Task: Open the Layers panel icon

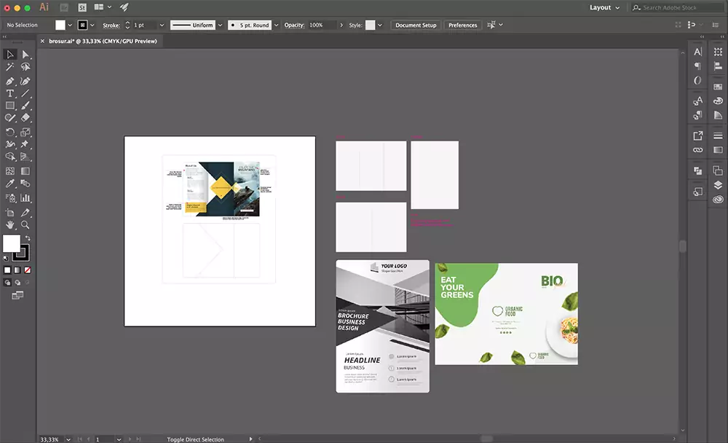Action: coord(718,184)
